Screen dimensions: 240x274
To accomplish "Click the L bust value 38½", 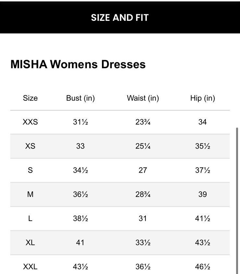I will 80,218.
